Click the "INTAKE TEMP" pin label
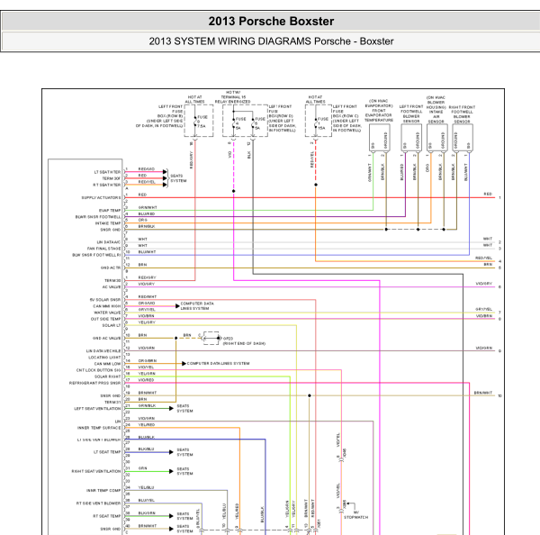This screenshot has height=535, width=540. 108,223
